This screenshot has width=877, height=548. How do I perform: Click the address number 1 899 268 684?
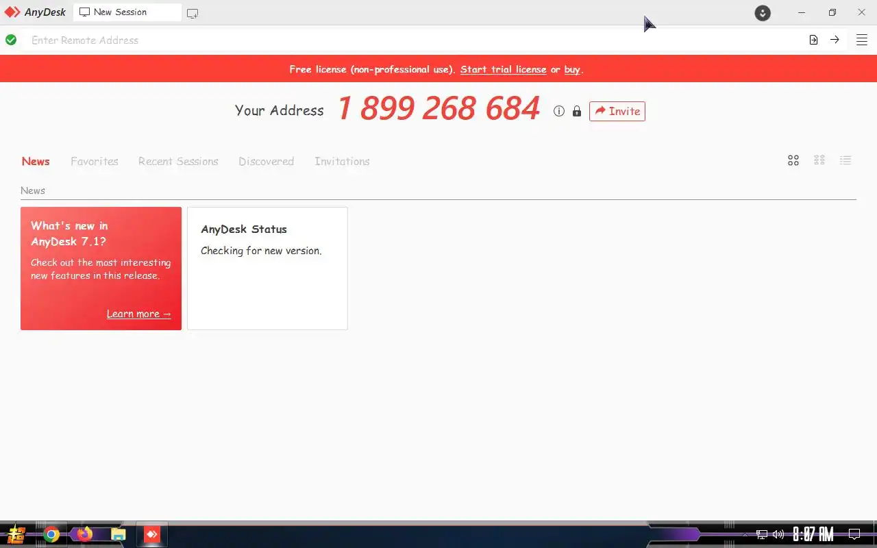coord(438,109)
